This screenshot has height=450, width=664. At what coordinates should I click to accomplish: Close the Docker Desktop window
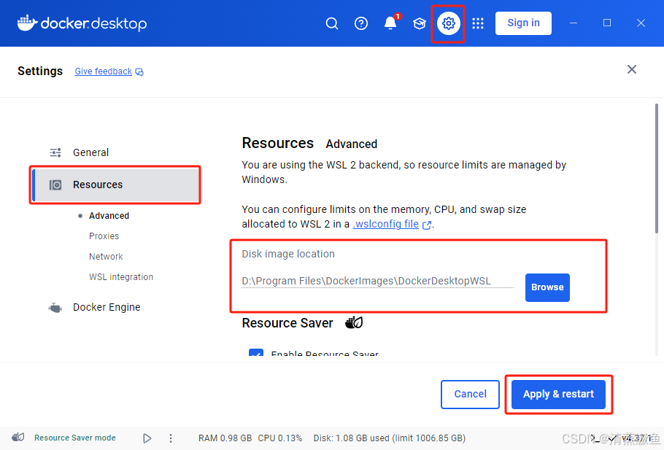click(641, 23)
